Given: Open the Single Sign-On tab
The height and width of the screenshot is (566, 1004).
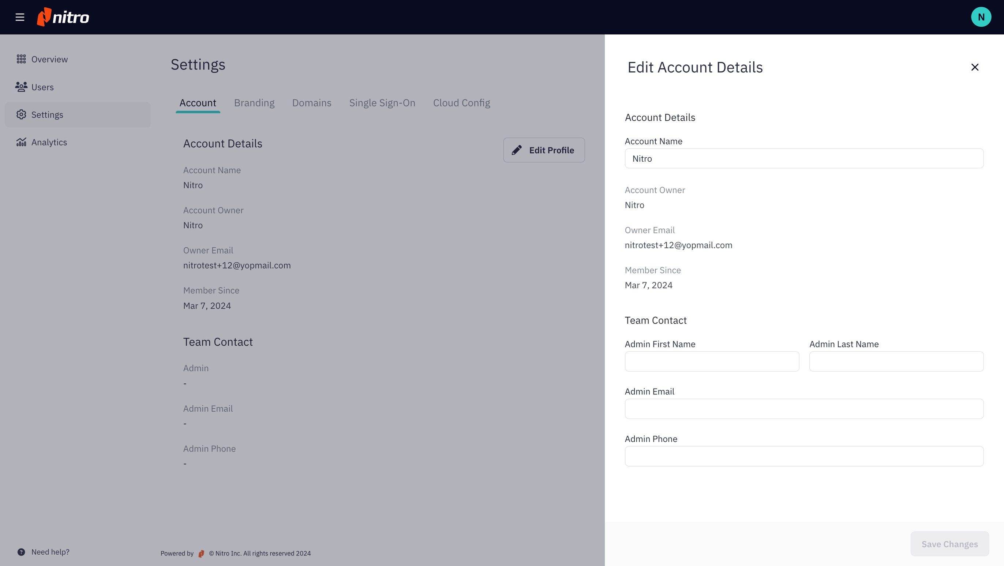Looking at the screenshot, I should [382, 102].
